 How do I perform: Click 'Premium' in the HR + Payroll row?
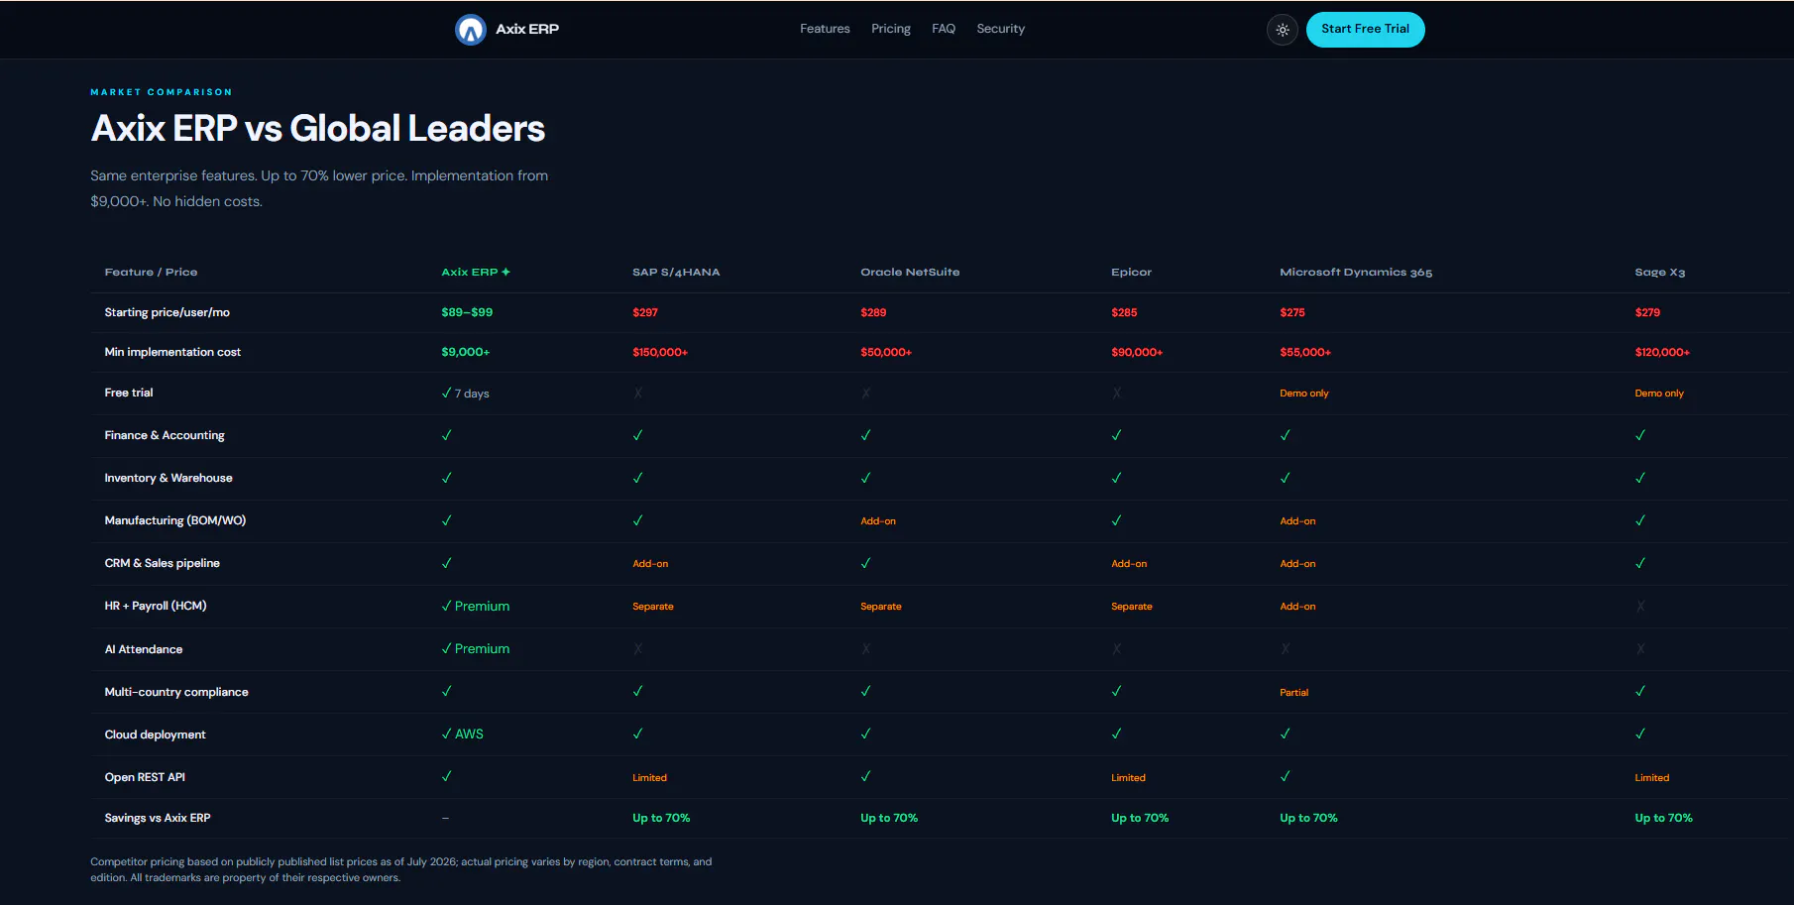[x=482, y=606]
